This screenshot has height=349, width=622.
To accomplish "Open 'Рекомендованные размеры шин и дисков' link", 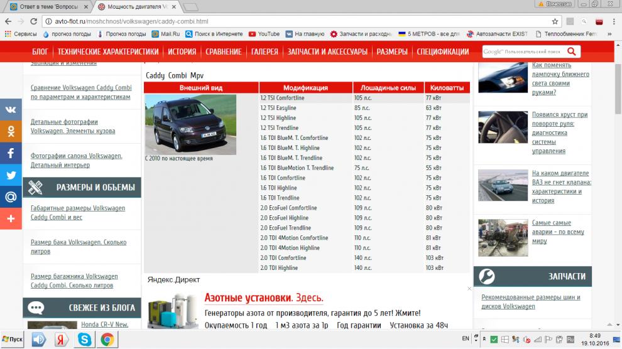I will point(531,301).
